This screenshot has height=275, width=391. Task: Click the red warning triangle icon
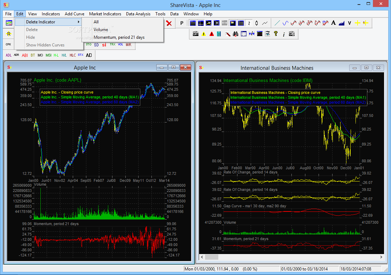coord(212,34)
